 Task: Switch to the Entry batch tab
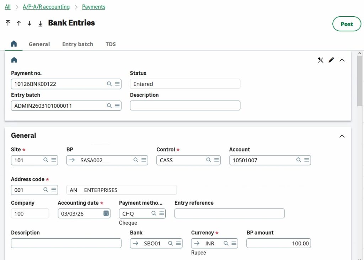(x=77, y=44)
